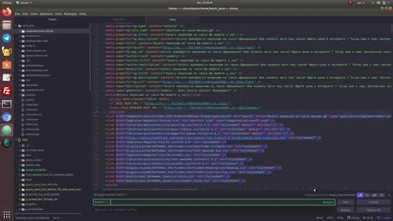
Task: Click the GitHub icon in status bar
Action: coord(353,218)
